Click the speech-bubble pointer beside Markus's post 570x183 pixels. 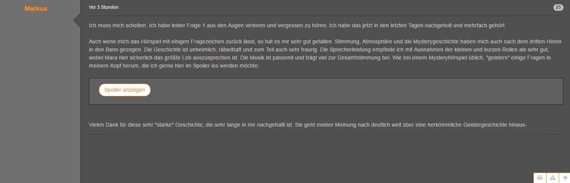coord(77,20)
